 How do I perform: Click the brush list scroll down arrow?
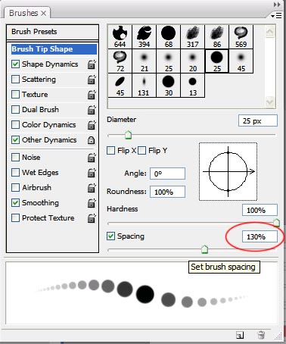pos(270,102)
